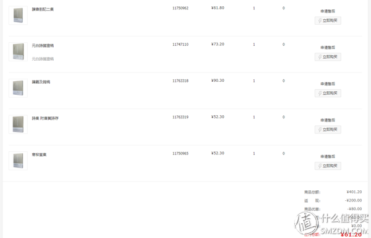The width and height of the screenshot is (371, 238).
Task: Open the black 元白诗笺证稿 product title link
Action: pyautogui.click(x=43, y=45)
